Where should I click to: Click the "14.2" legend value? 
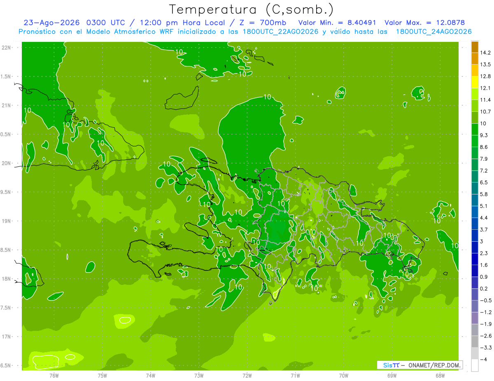coord(486,53)
